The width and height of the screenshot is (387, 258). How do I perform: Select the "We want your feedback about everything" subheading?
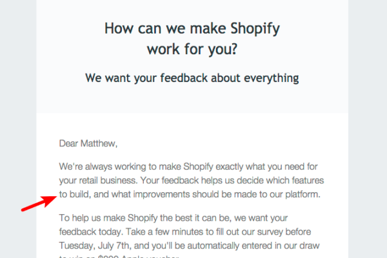[192, 78]
